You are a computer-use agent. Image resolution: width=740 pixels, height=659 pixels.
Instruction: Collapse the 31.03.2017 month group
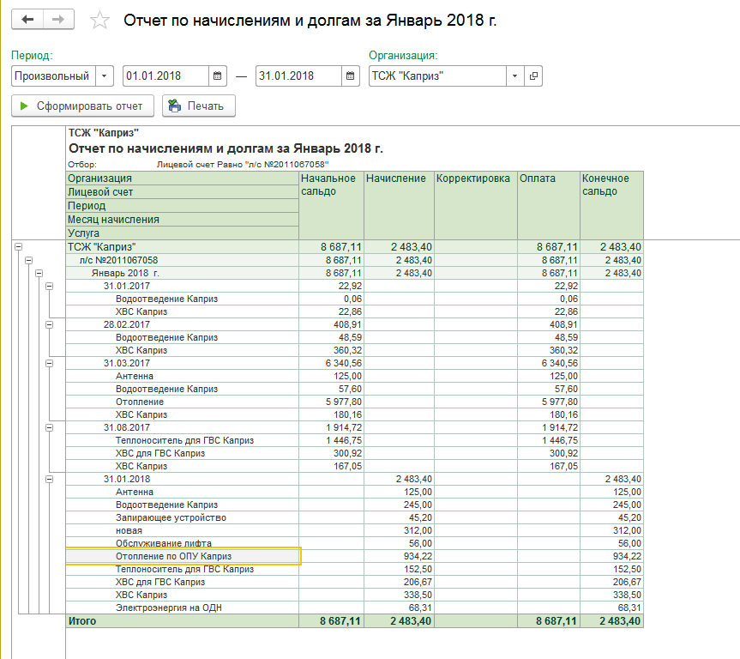tap(49, 363)
